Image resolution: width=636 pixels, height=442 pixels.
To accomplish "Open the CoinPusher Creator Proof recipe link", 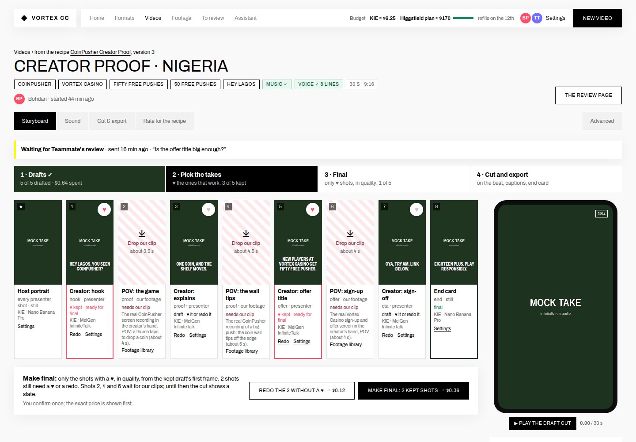I will tap(101, 52).
